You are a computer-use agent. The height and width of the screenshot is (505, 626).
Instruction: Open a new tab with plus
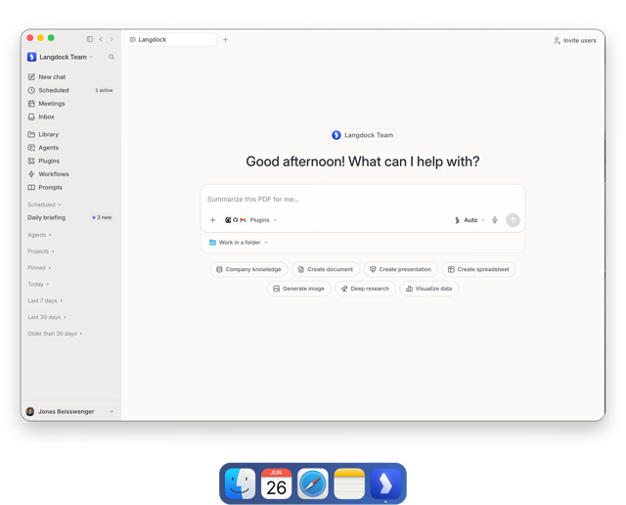[x=225, y=39]
